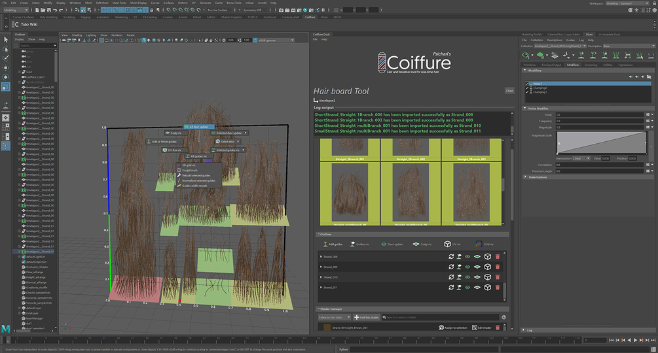
Task: Click the UV vis cube icon
Action: 447,244
